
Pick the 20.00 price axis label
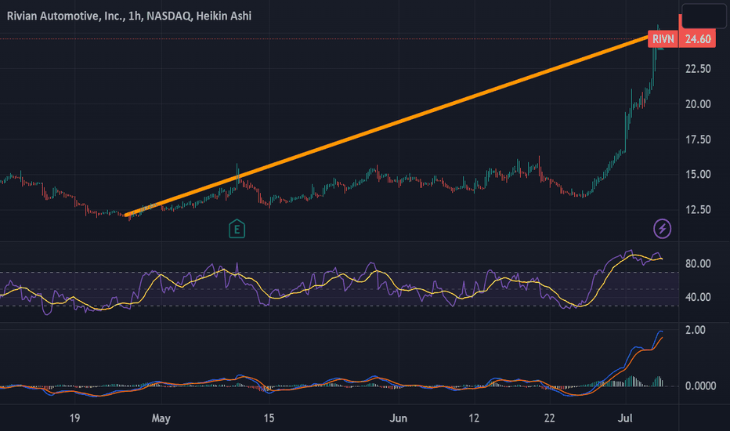click(698, 104)
